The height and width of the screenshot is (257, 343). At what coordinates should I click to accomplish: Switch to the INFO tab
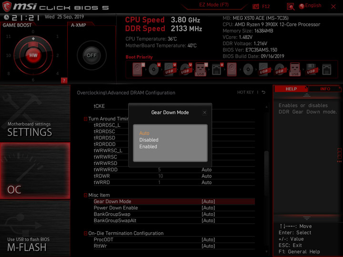(325, 89)
